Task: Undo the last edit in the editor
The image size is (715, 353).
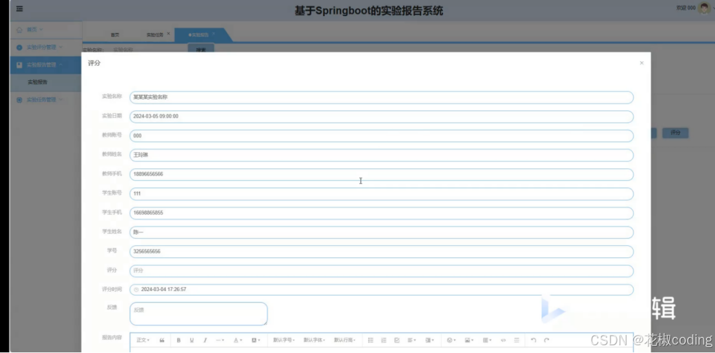Action: tap(534, 340)
